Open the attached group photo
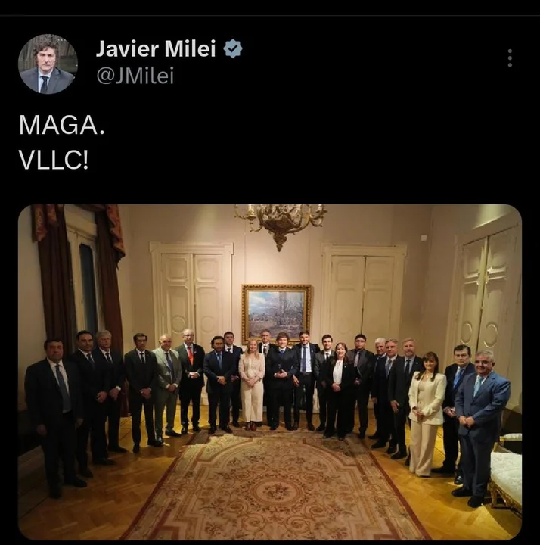 click(x=270, y=372)
